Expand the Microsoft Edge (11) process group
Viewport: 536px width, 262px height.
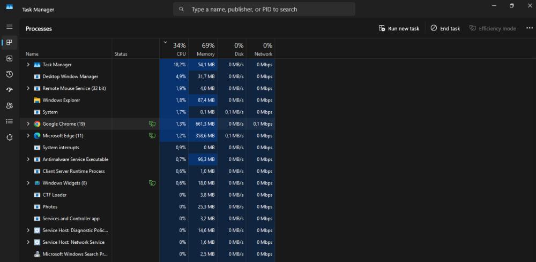(28, 136)
